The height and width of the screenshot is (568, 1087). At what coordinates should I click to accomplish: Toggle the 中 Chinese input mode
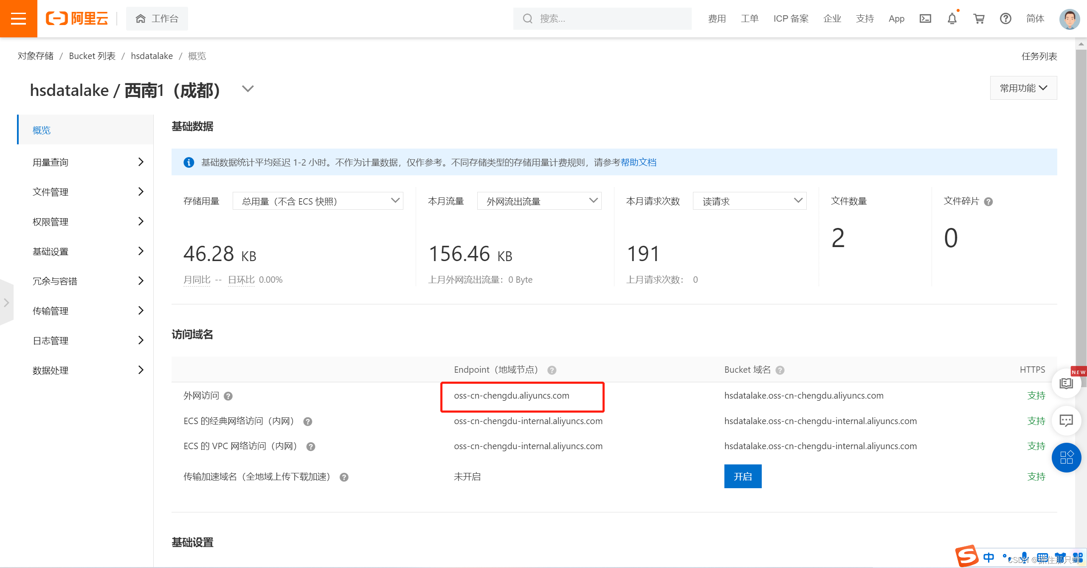pos(988,557)
